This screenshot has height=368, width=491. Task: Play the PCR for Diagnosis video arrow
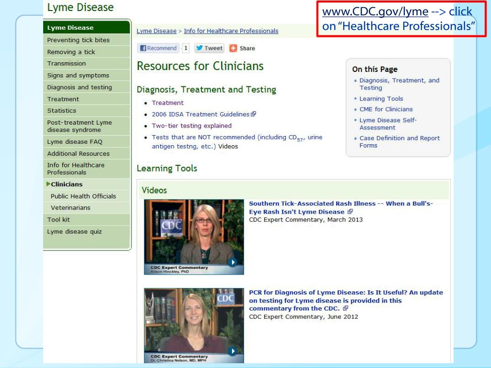233,351
